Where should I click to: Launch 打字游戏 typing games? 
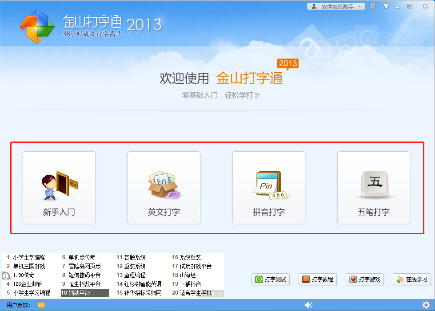pyautogui.click(x=365, y=279)
